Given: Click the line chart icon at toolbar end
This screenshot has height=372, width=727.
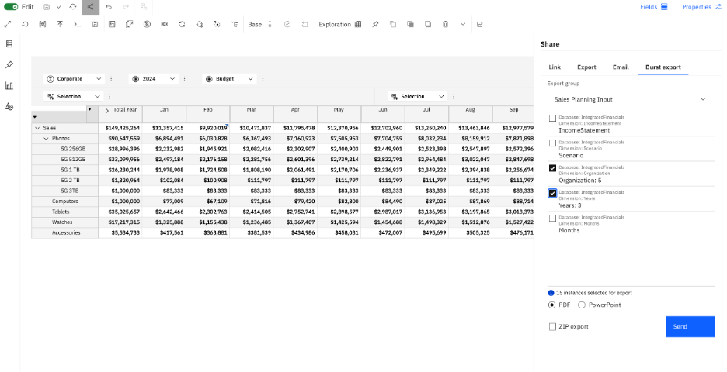Looking at the screenshot, I should click(480, 25).
